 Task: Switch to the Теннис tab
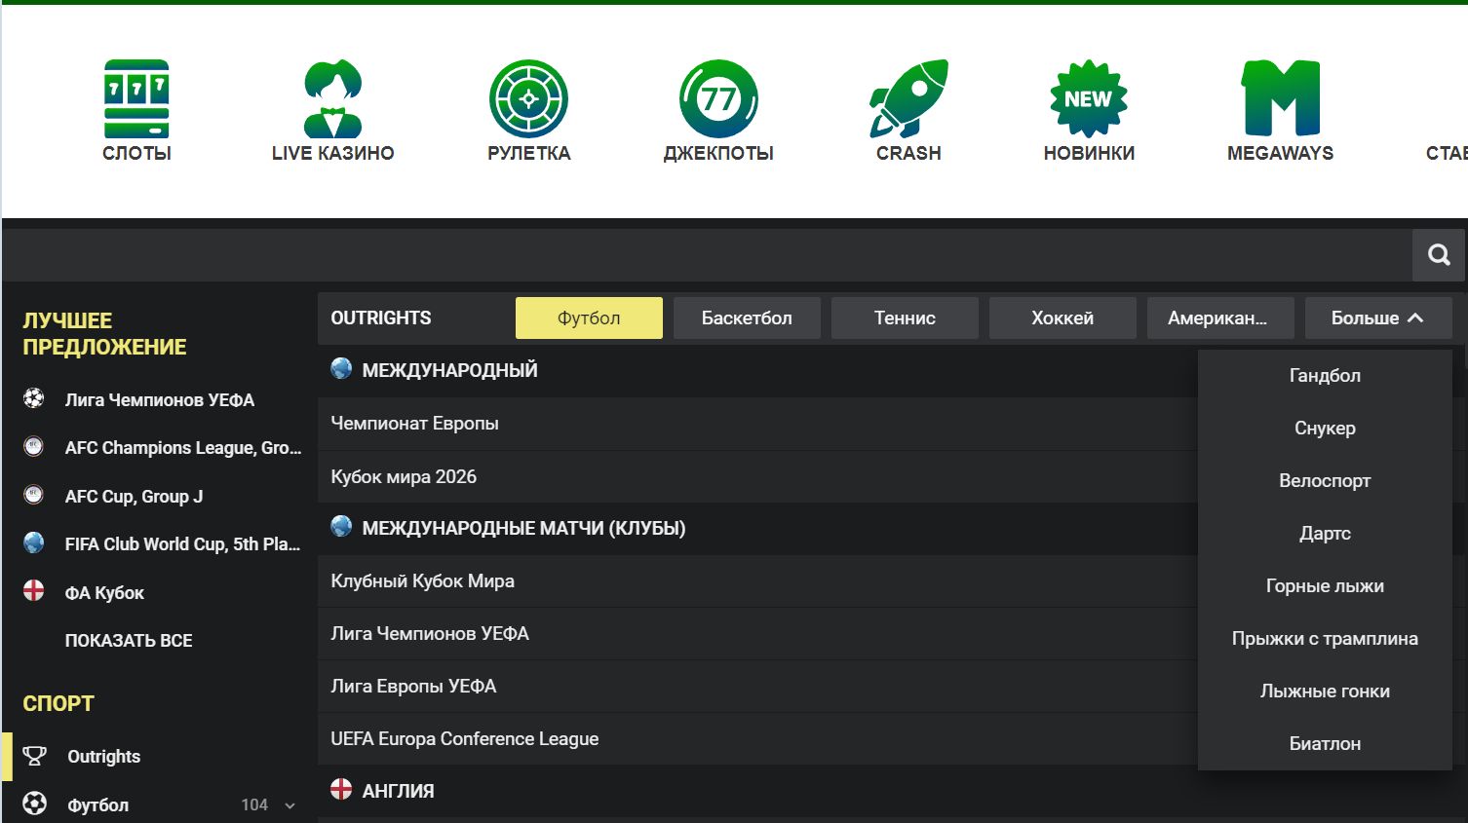[905, 318]
